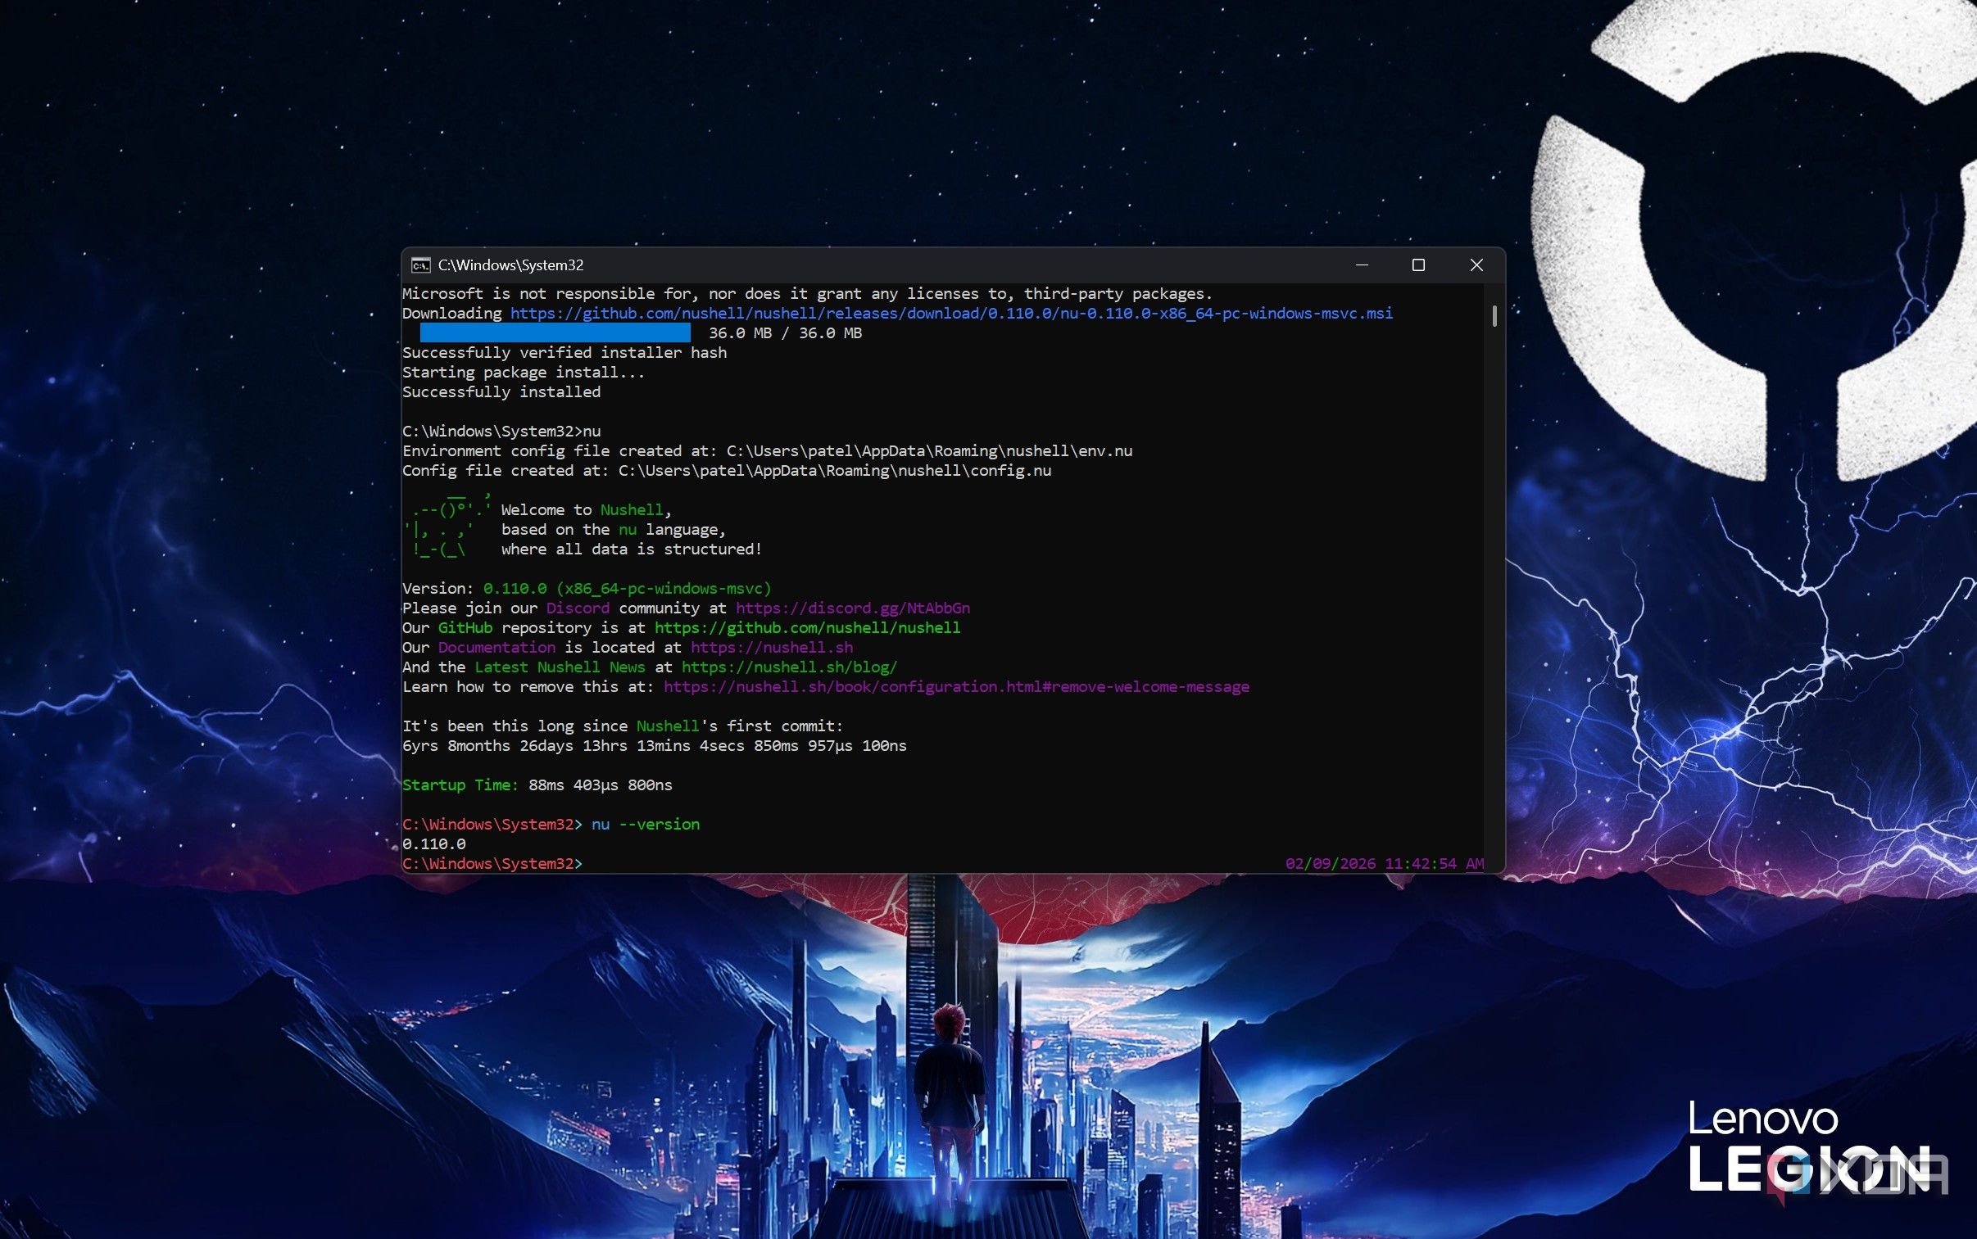Click the 'Startup Time:' label

click(460, 785)
